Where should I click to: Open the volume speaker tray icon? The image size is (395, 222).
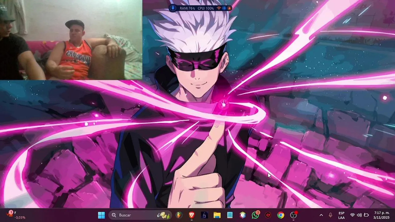click(x=359, y=215)
